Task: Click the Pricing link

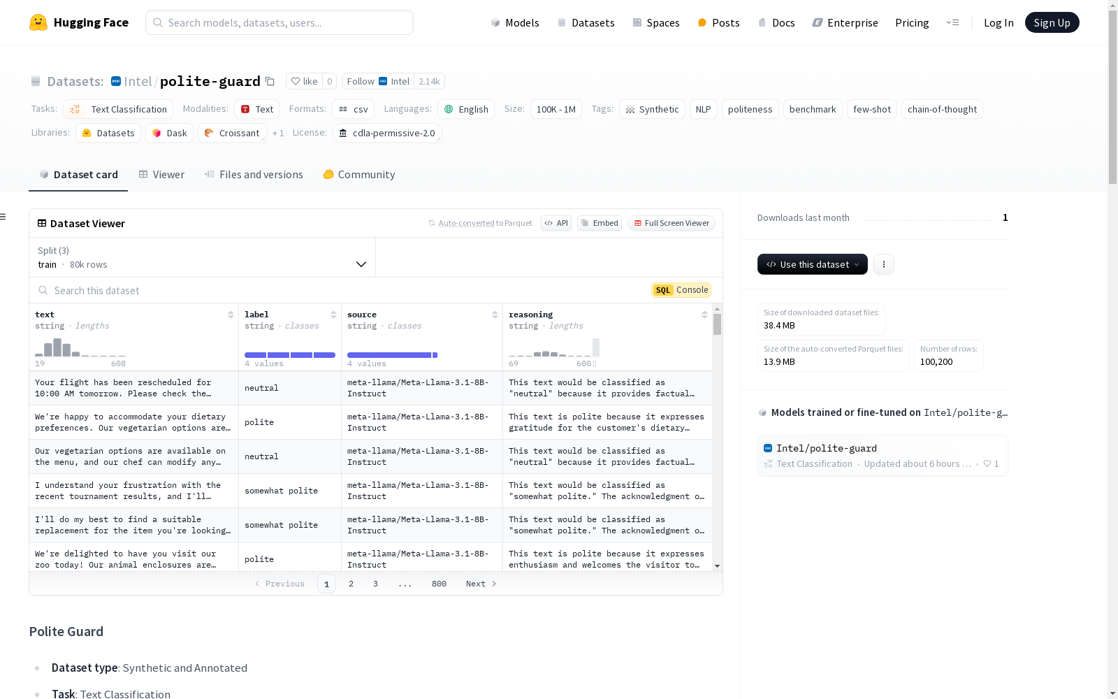Action: tap(912, 22)
